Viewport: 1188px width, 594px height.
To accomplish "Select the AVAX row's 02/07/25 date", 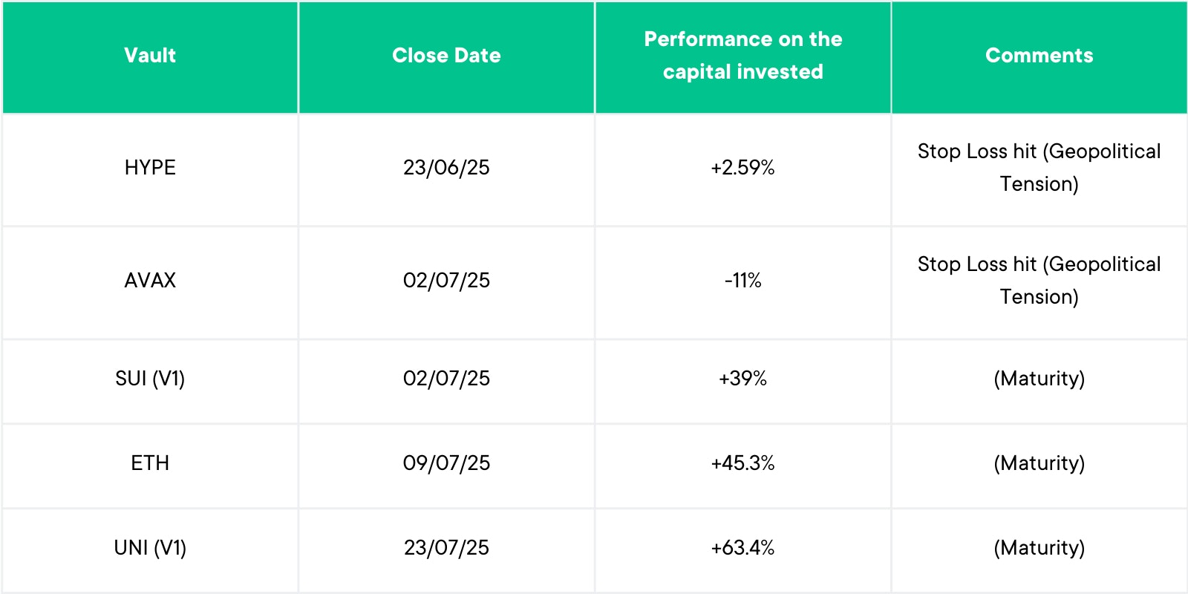I will tap(446, 281).
